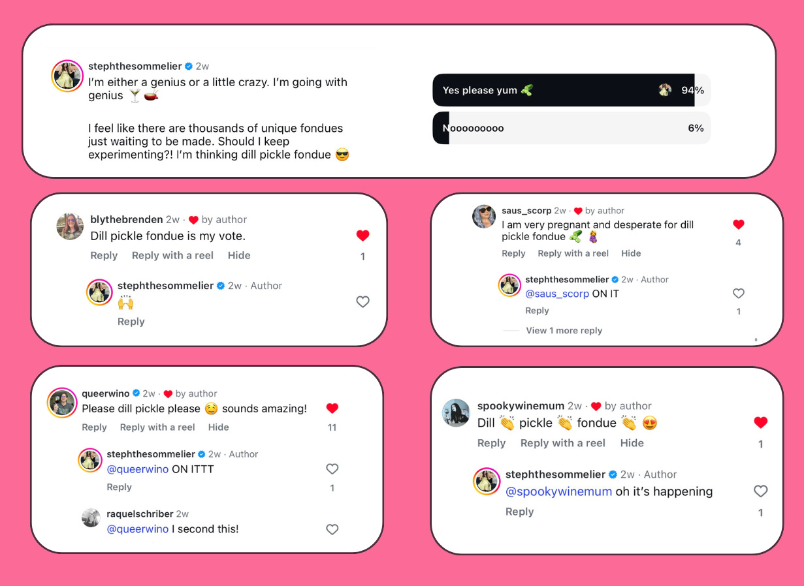Unlike blythebrenden's dill pickle comment
The height and width of the screenshot is (586, 804).
click(x=363, y=236)
